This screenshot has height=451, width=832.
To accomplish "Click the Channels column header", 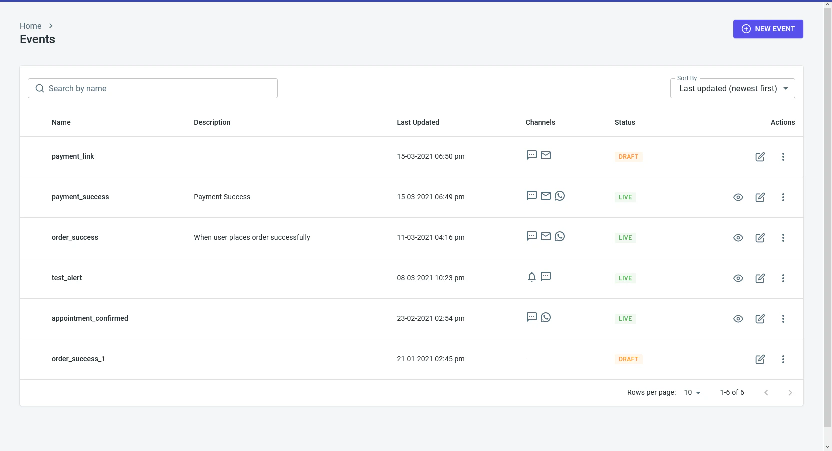I will coord(540,122).
